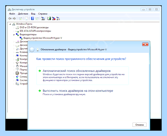Screen dimensions: 167x136
Task: Click the last toolbar icon after Uninstall
Action: [x=58, y=19]
